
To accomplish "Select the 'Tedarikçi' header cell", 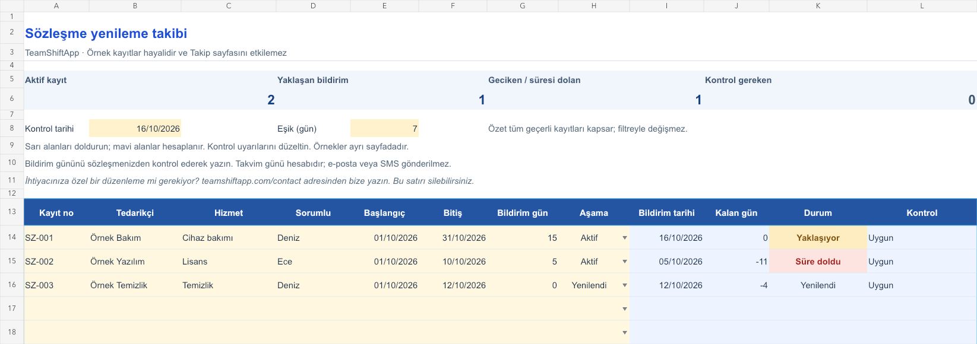I will pos(135,213).
